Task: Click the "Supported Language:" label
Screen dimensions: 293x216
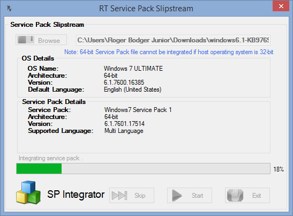Action: point(61,131)
